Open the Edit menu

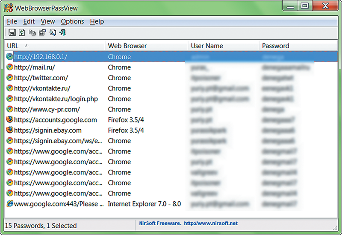click(29, 21)
